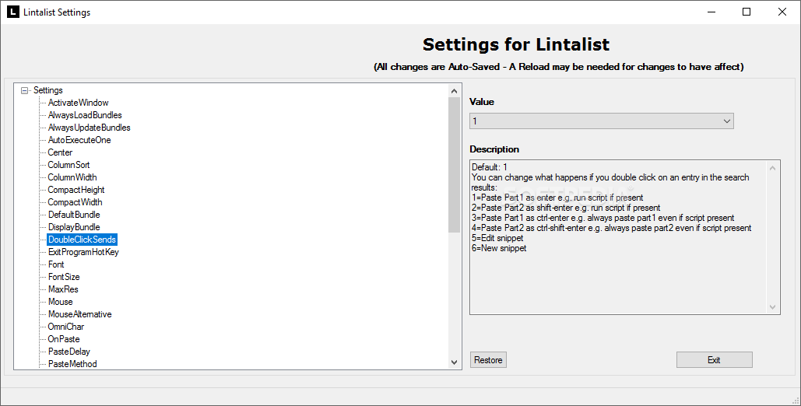Click the '5=Edit snippet' description line
This screenshot has height=406, width=801.
tap(497, 238)
